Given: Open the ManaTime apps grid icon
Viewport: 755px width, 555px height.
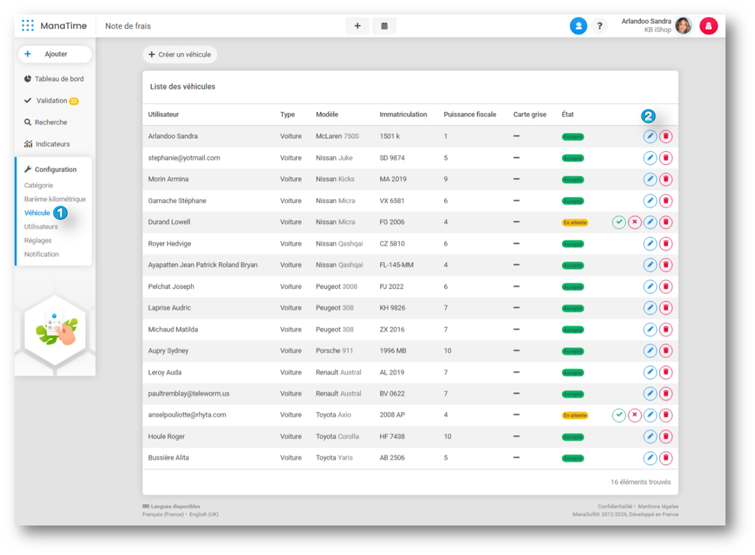Looking at the screenshot, I should point(28,26).
